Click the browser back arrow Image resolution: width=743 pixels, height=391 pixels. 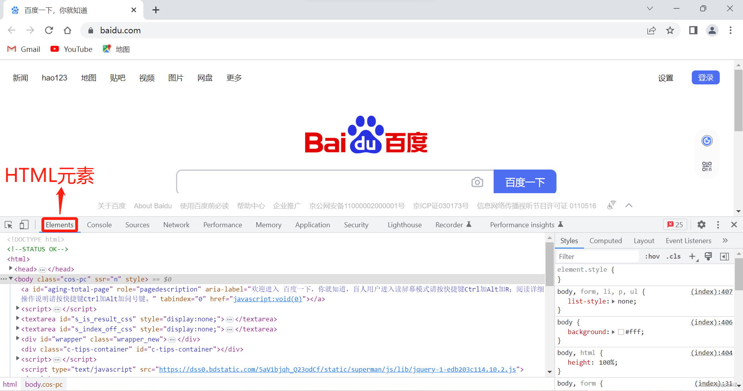12,30
